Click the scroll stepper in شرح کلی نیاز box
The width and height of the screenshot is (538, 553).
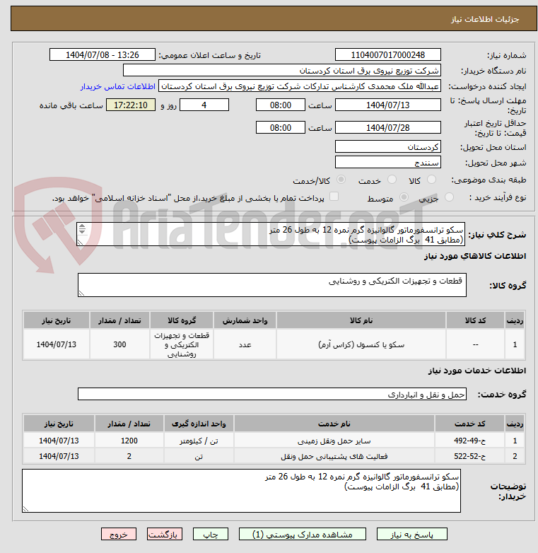pos(82,229)
